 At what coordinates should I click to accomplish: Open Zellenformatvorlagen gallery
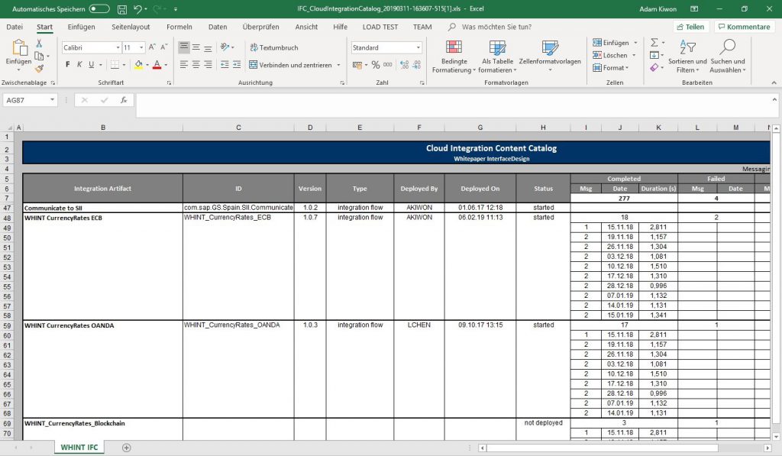[550, 57]
